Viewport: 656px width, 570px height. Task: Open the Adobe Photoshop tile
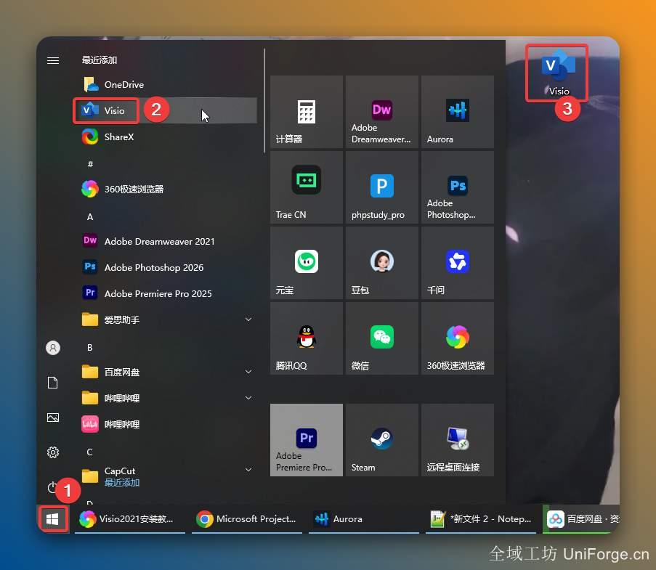point(457,187)
